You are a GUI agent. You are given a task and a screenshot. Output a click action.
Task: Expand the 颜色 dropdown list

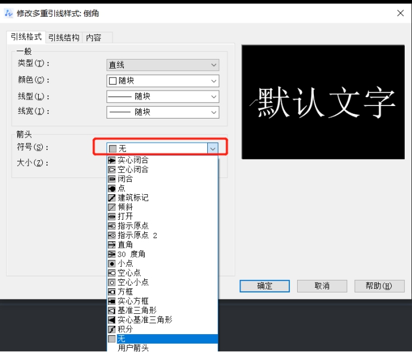point(214,81)
